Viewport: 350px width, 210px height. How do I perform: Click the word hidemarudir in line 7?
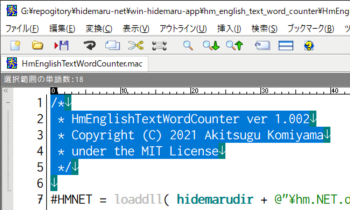(215, 199)
